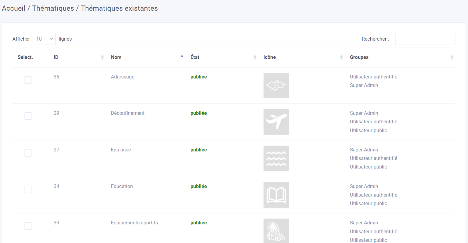Click ID 33 cell
The height and width of the screenshot is (243, 468).
(x=56, y=223)
